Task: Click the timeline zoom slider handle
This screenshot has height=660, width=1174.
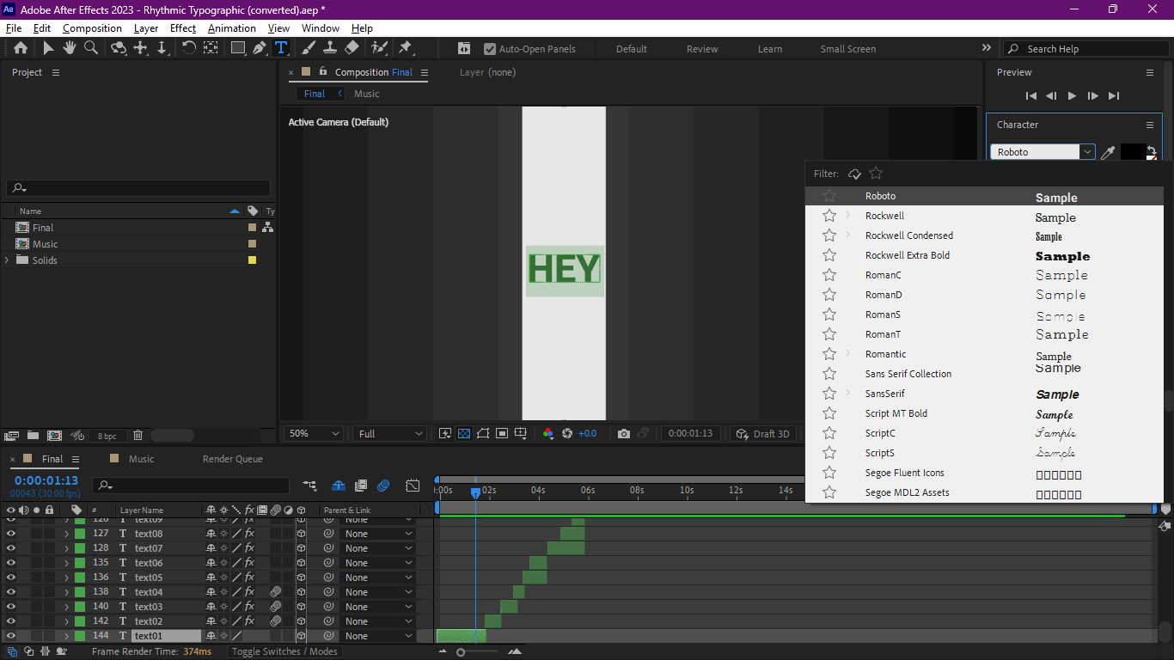Action: pos(461,652)
